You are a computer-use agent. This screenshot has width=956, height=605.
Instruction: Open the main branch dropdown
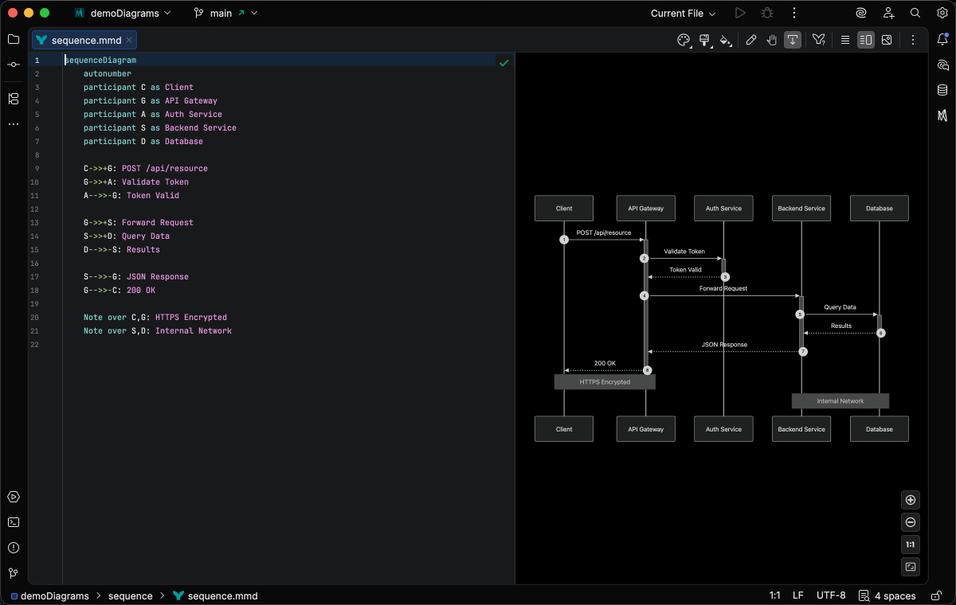coord(221,14)
